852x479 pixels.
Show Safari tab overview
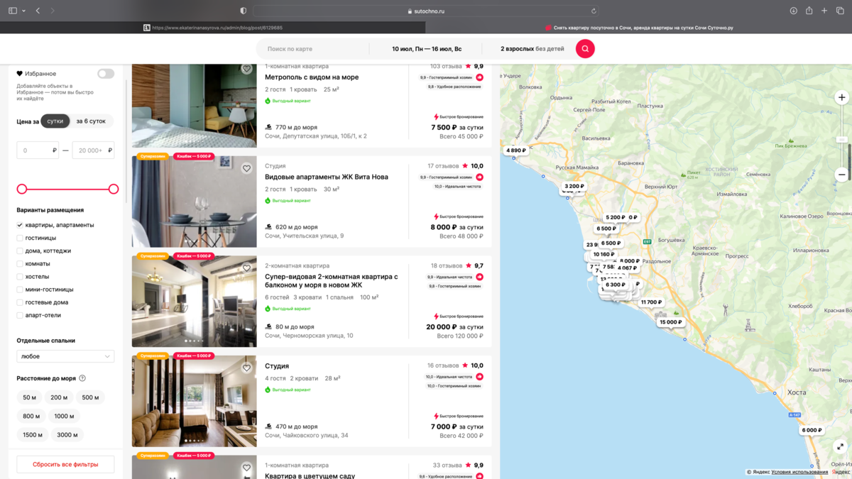coord(840,11)
